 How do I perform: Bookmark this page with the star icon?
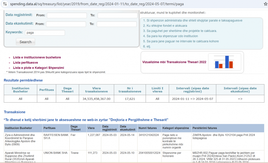[x=266, y=4]
